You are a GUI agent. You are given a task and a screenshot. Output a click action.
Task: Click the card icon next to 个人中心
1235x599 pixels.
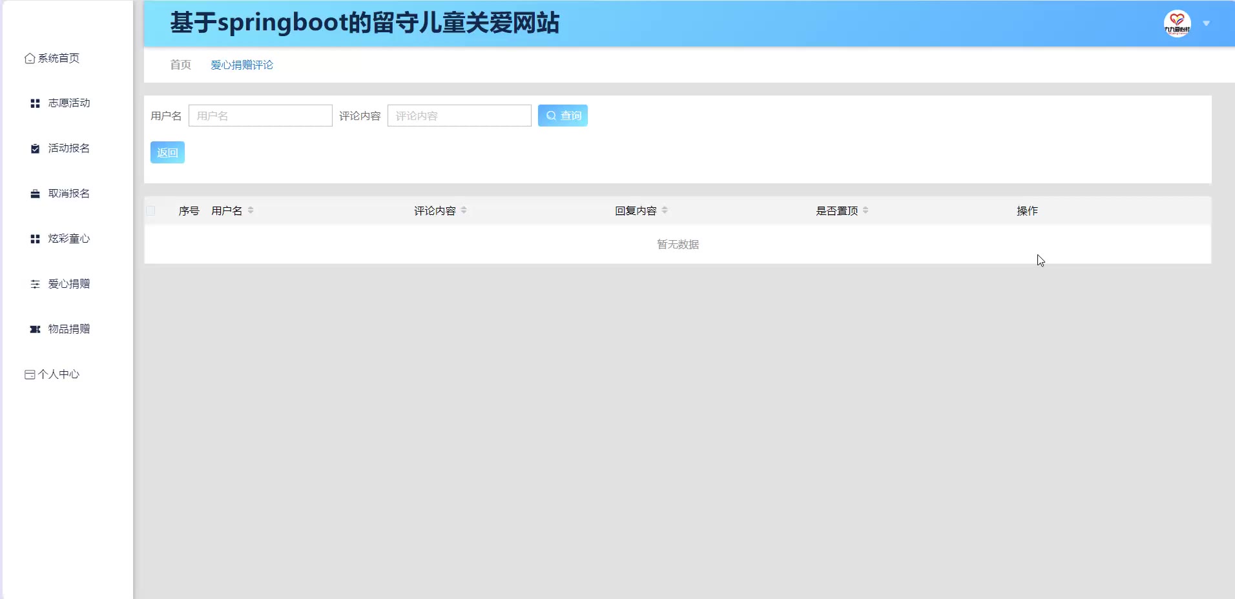30,374
